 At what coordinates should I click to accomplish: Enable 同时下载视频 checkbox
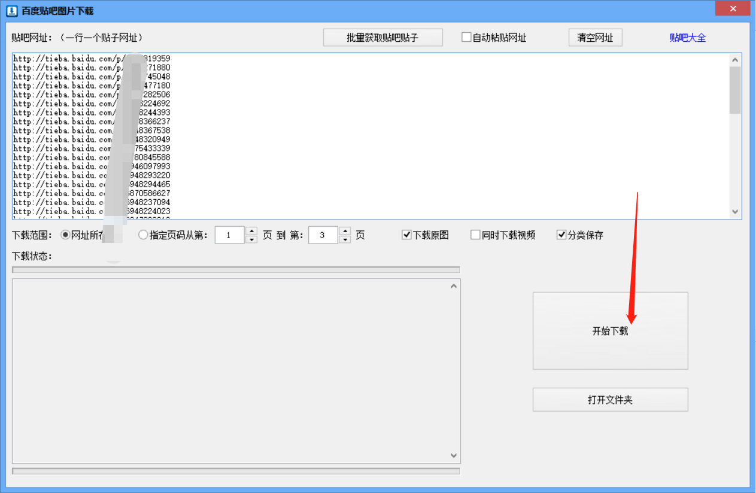[475, 235]
